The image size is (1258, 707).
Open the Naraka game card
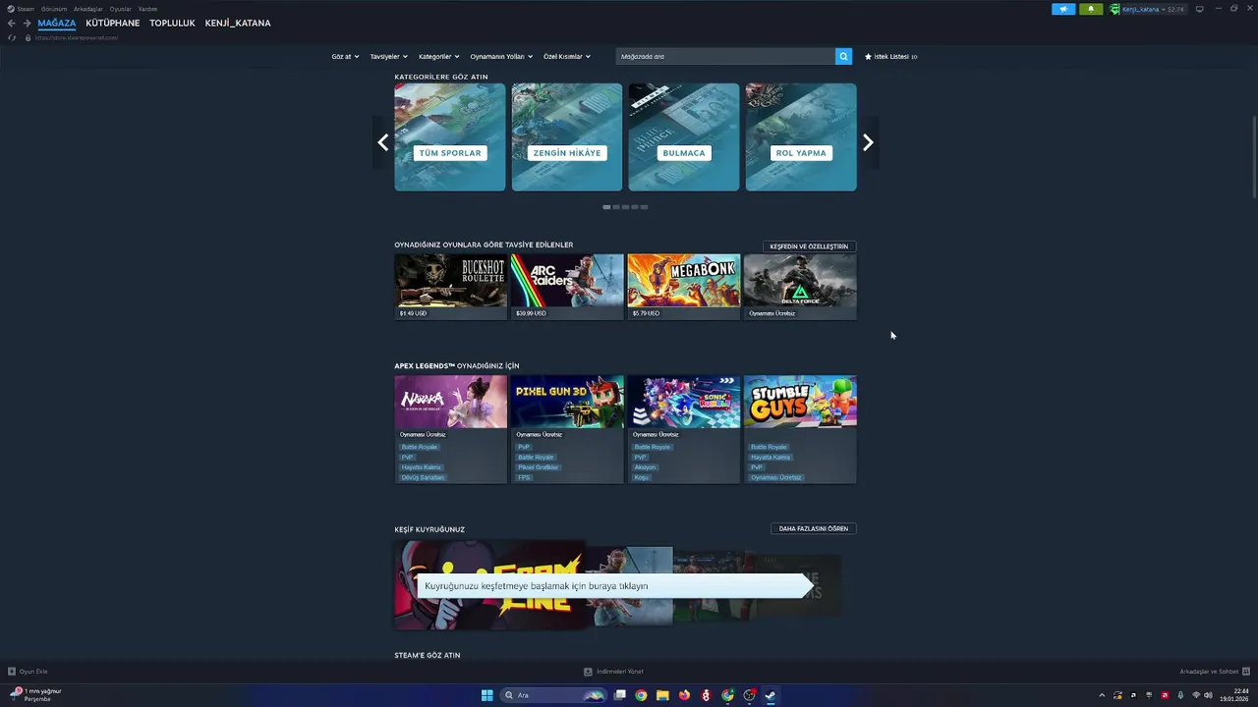[450, 429]
